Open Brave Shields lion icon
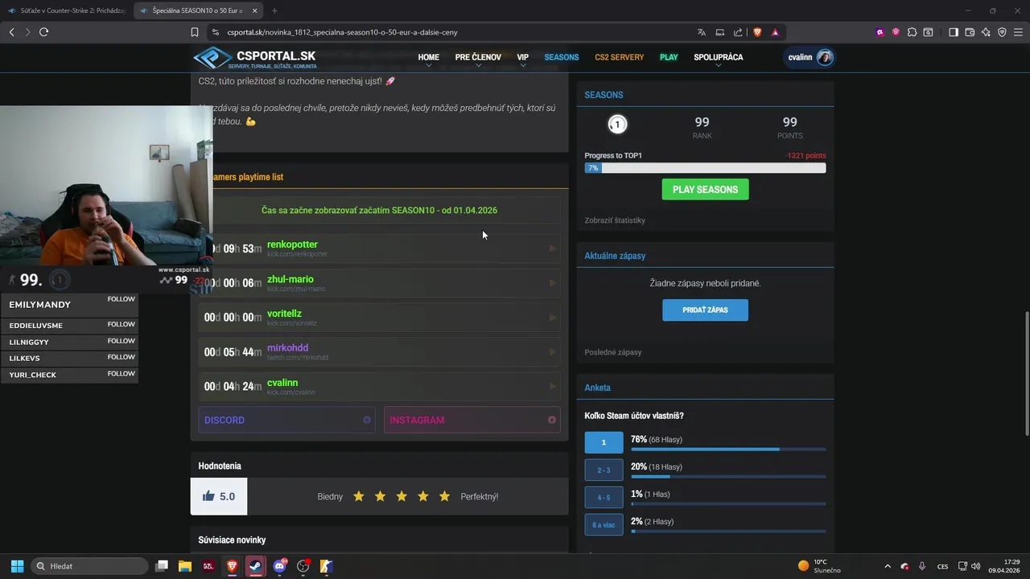This screenshot has width=1030, height=579. tap(757, 32)
